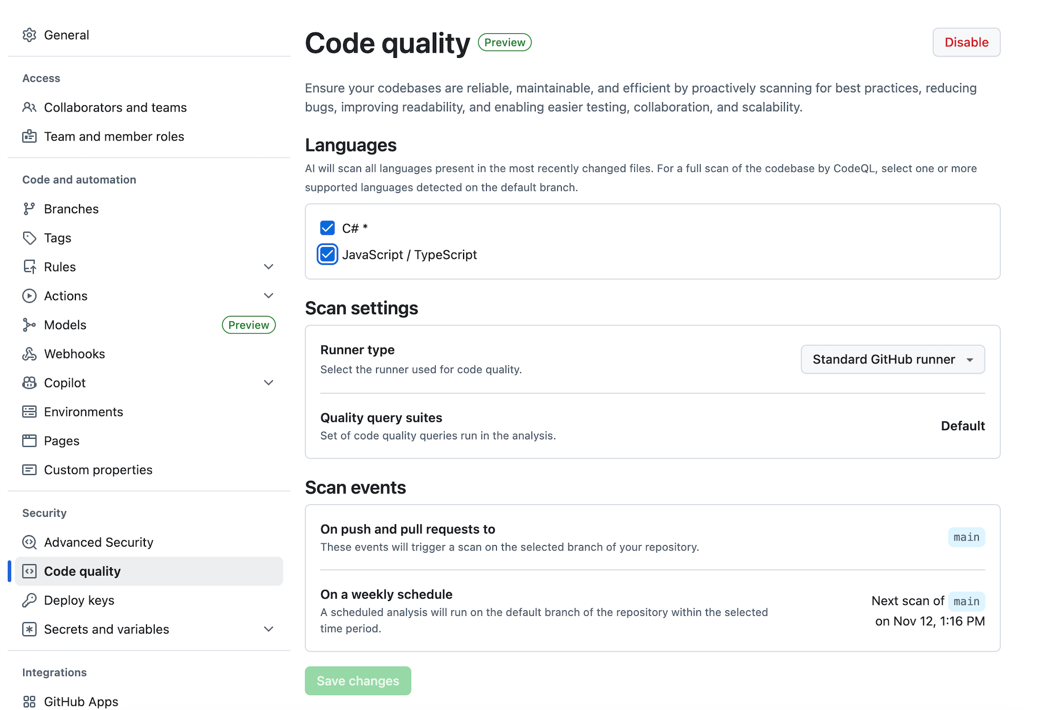Screen dimensions: 1061x710
Task: Click the main branch label badge
Action: pyautogui.click(x=966, y=537)
